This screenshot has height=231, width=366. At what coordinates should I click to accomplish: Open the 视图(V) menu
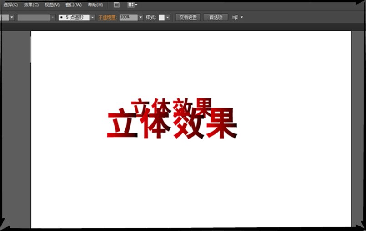click(52, 5)
